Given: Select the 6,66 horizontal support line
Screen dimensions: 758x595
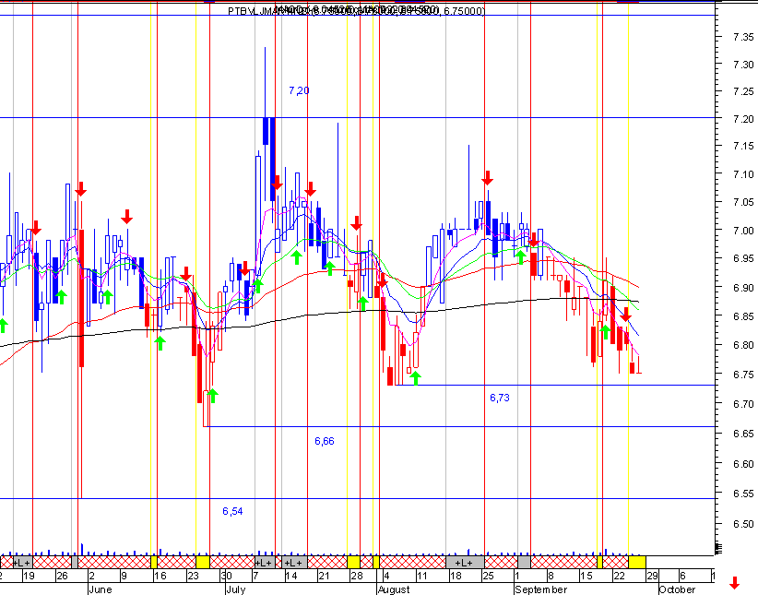Looking at the screenshot, I should (x=459, y=427).
